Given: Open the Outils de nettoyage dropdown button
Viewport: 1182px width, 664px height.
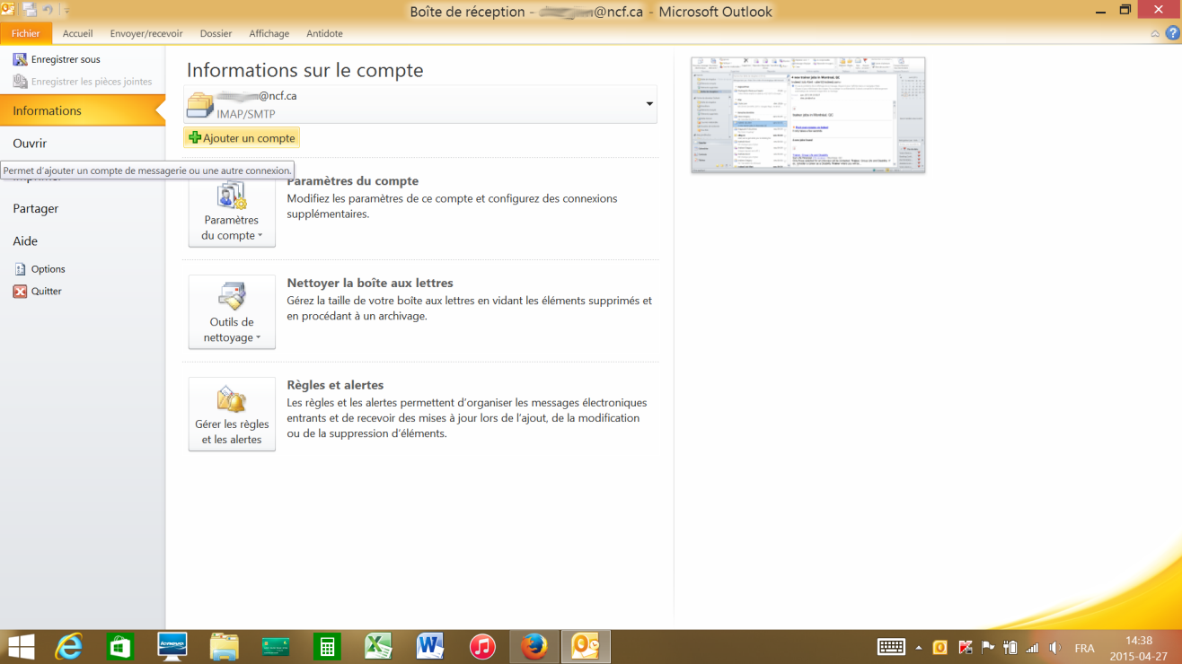Looking at the screenshot, I should pos(232,312).
